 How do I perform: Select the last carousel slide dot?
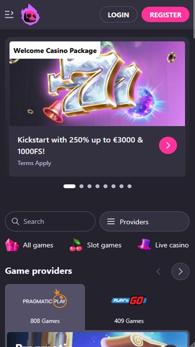point(129,186)
